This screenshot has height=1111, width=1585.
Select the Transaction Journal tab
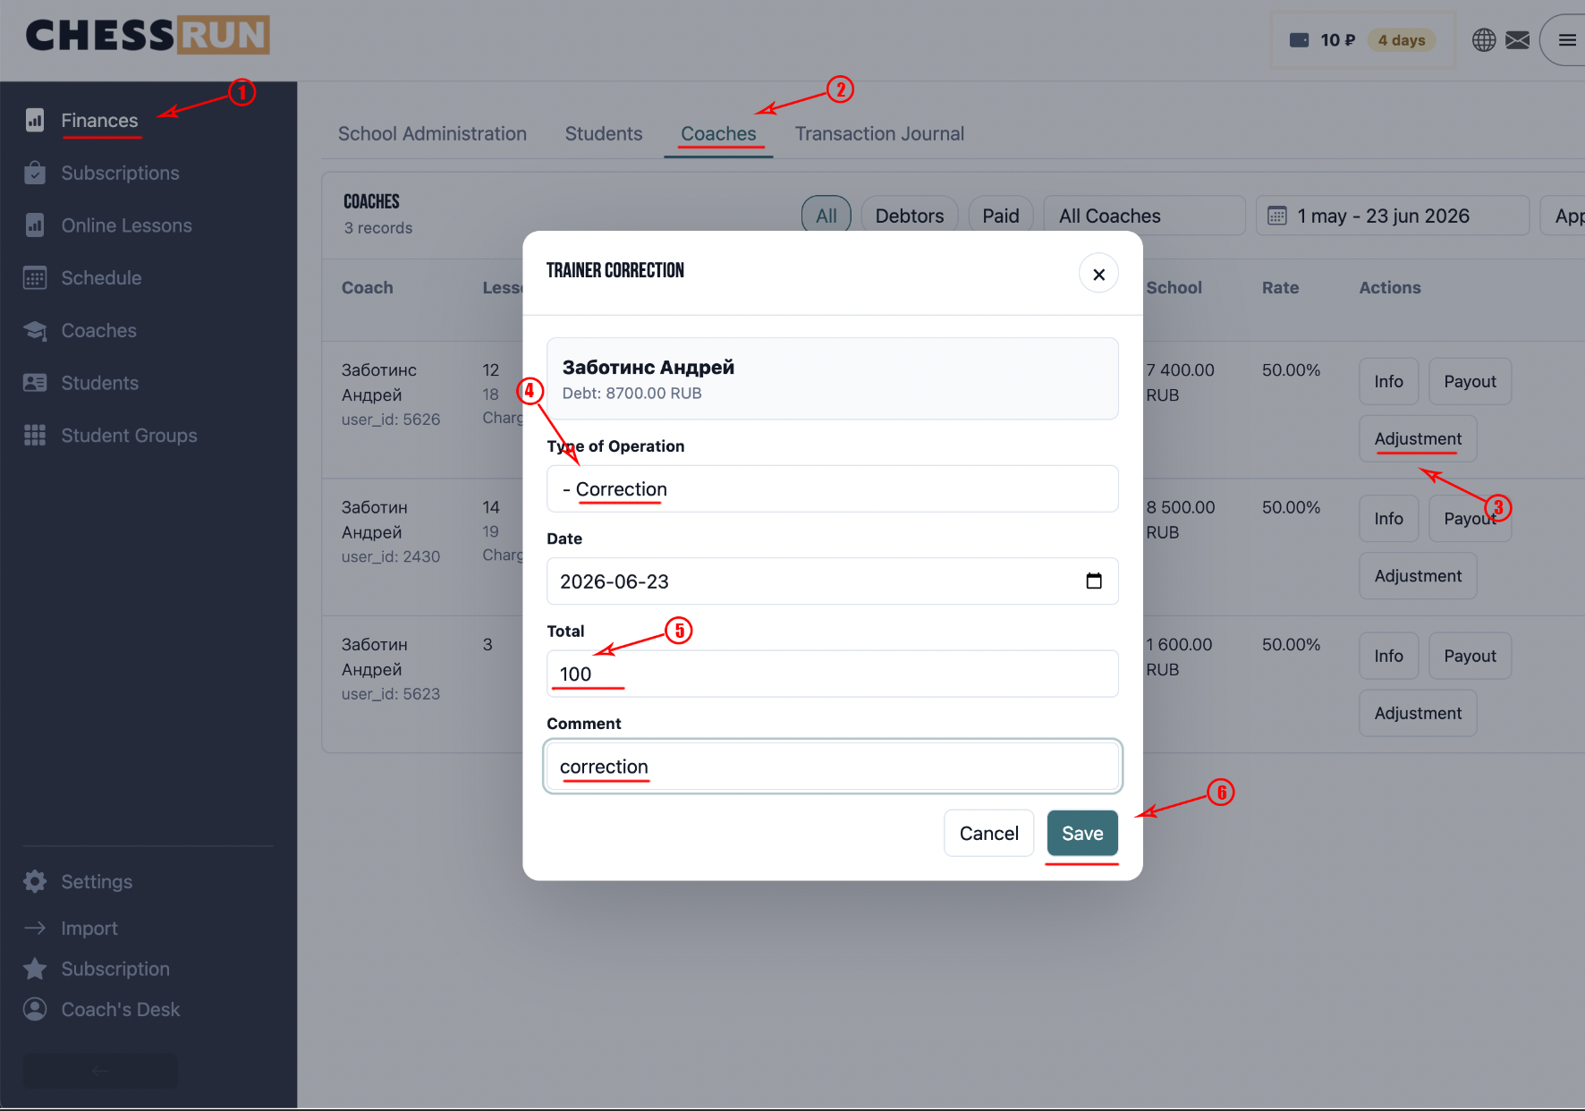tap(879, 134)
